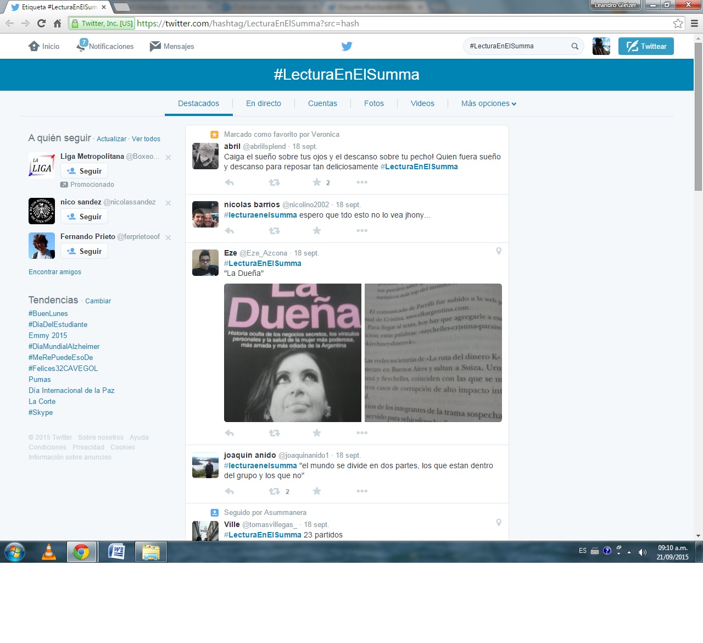The height and width of the screenshot is (643, 703).
Task: Open Emmy 2015 trend
Action: [48, 336]
